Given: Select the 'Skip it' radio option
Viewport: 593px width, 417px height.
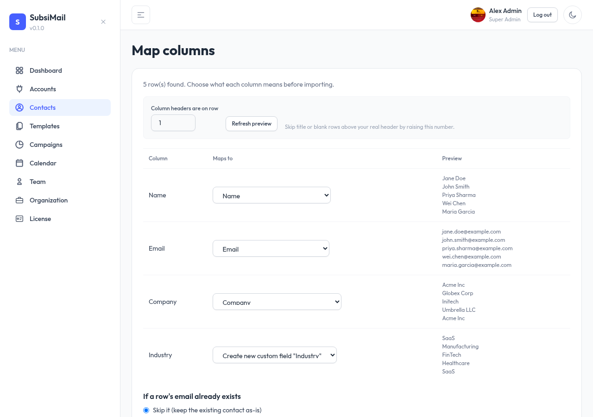Looking at the screenshot, I should (x=146, y=410).
